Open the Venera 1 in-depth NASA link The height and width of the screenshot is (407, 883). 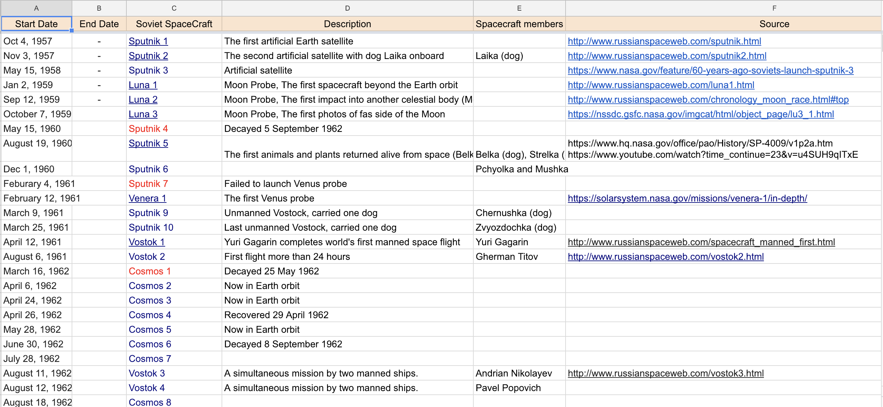[687, 198]
